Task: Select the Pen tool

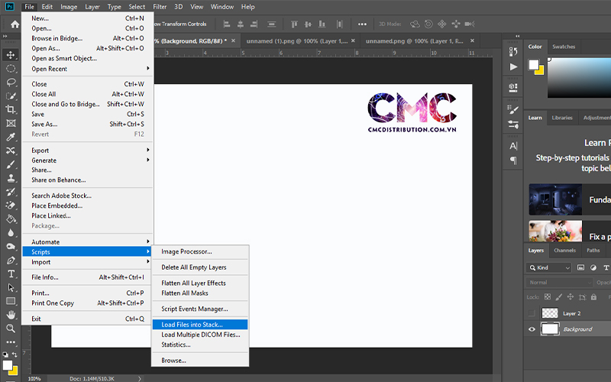Action: pyautogui.click(x=11, y=260)
